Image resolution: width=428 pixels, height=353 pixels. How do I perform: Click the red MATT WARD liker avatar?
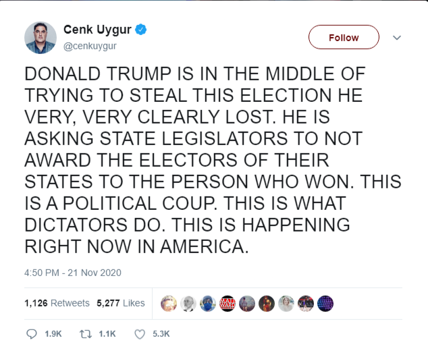point(228,304)
